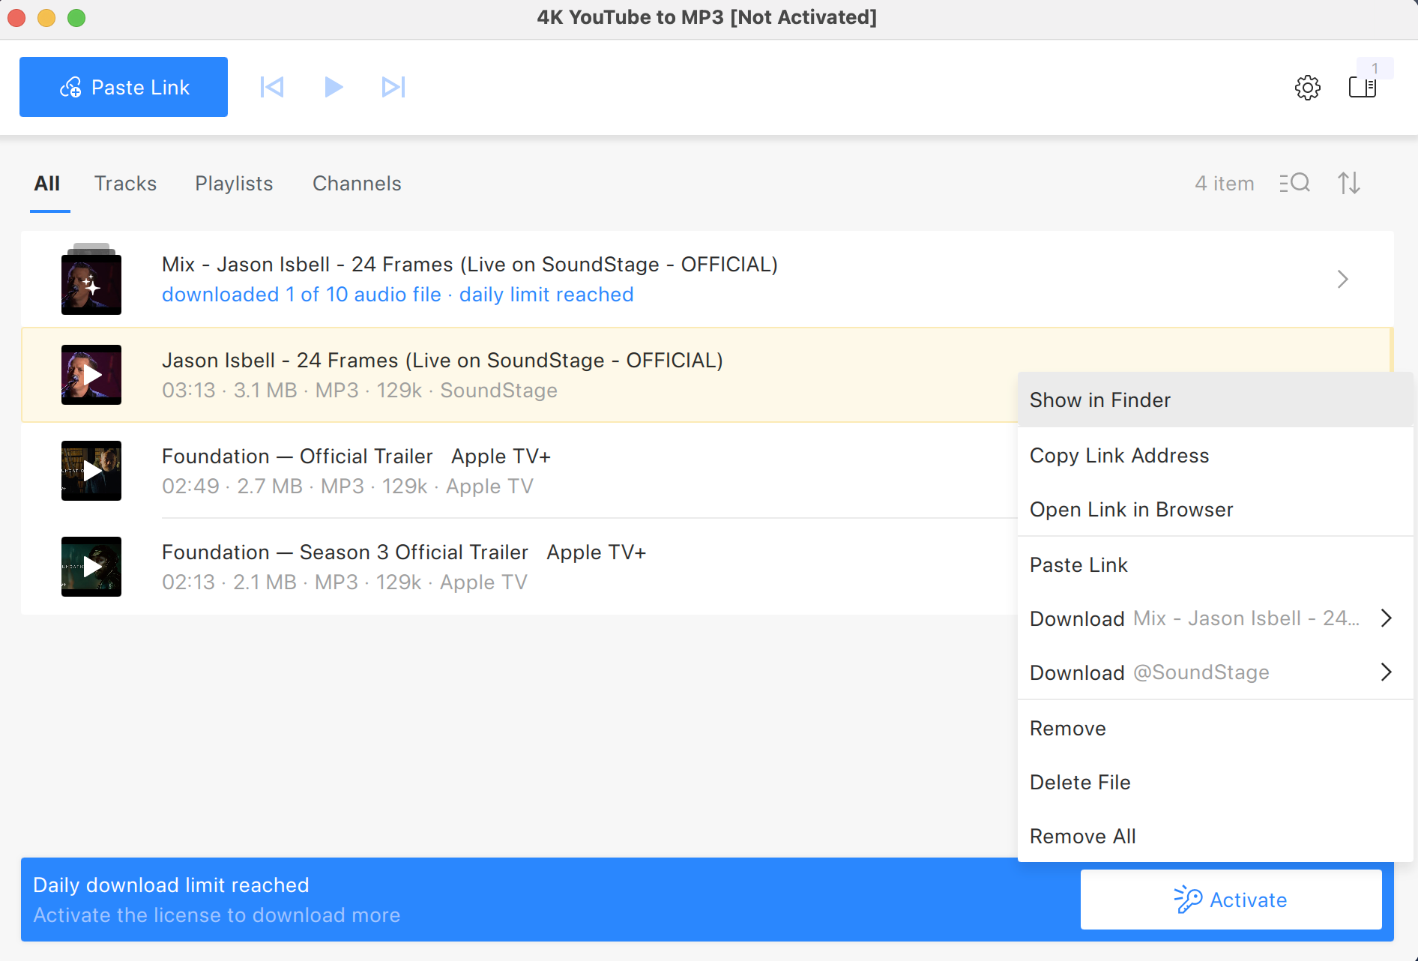The width and height of the screenshot is (1418, 961).
Task: Switch to the Playlists tab
Action: point(234,184)
